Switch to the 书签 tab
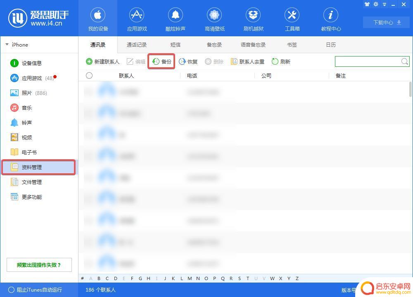The width and height of the screenshot is (413, 297). pos(292,45)
